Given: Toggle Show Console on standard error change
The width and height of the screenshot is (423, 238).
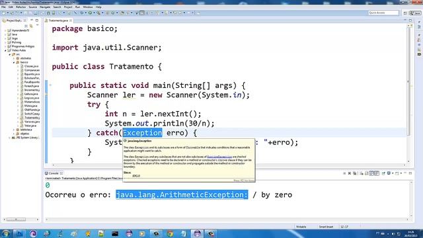Looking at the screenshot, I should point(377,173).
